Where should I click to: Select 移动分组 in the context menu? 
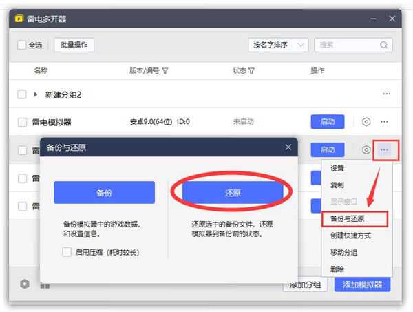[343, 253]
